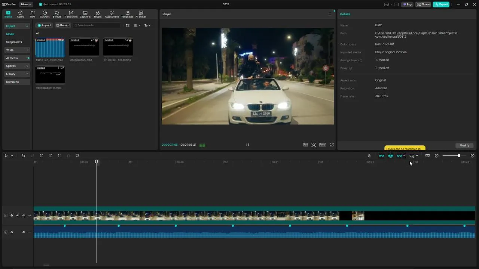Switch to the Captions tab

tap(85, 14)
